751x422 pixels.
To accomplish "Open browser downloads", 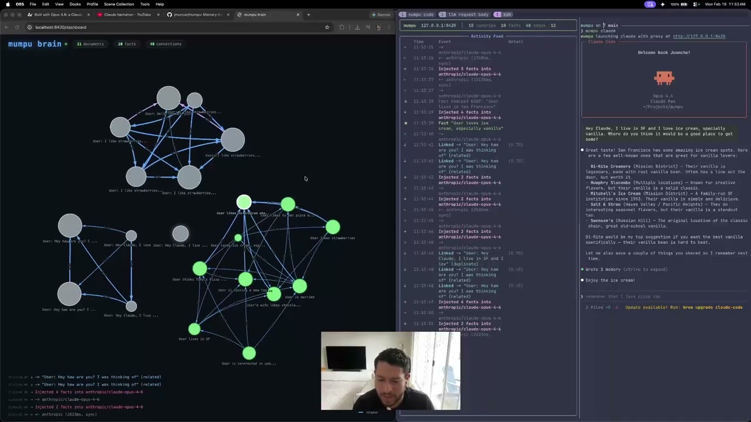I will point(357,27).
